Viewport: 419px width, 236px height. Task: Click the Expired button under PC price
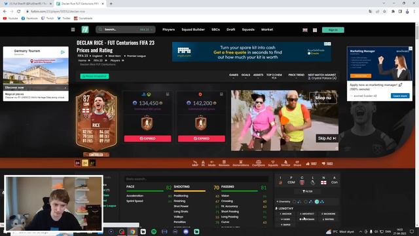point(202,138)
